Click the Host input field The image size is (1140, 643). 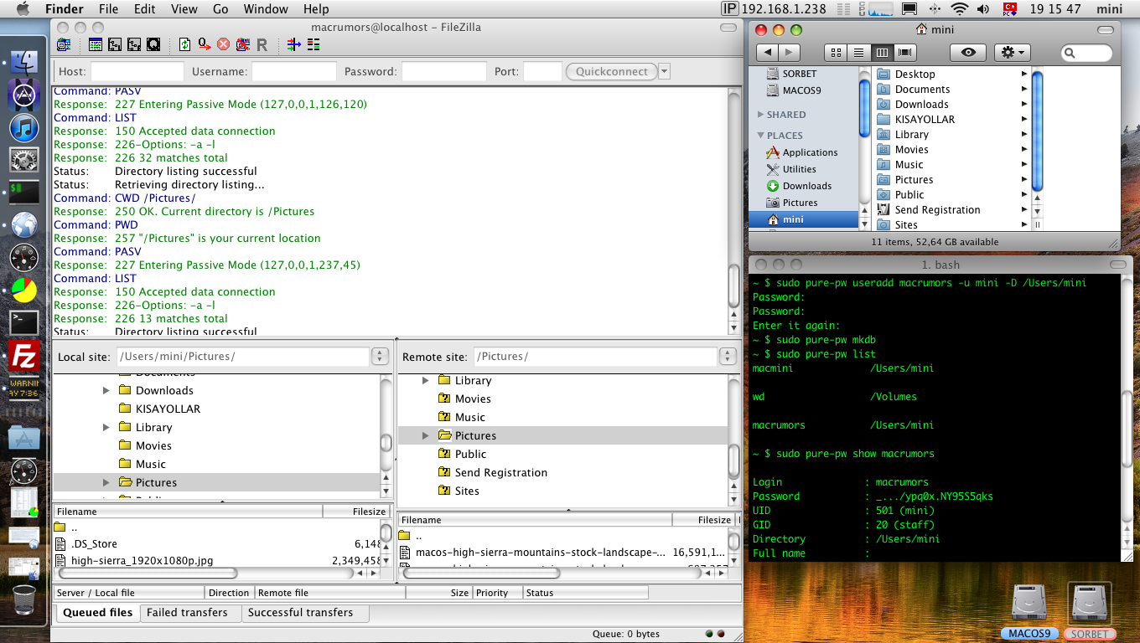coord(137,71)
